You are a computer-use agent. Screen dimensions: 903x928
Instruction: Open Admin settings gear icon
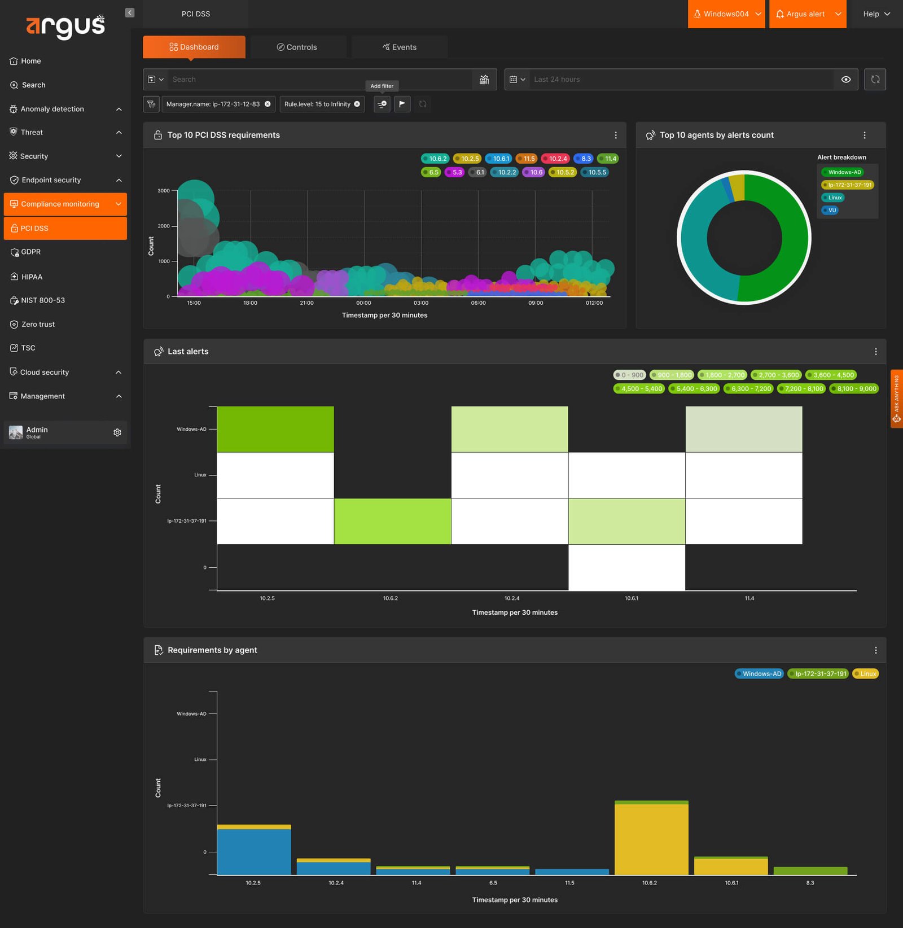point(117,432)
